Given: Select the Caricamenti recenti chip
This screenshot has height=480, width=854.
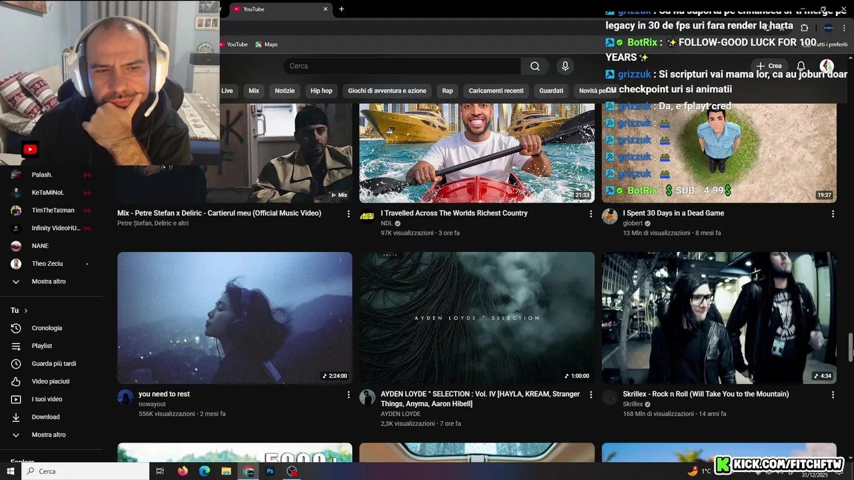Looking at the screenshot, I should [x=496, y=91].
